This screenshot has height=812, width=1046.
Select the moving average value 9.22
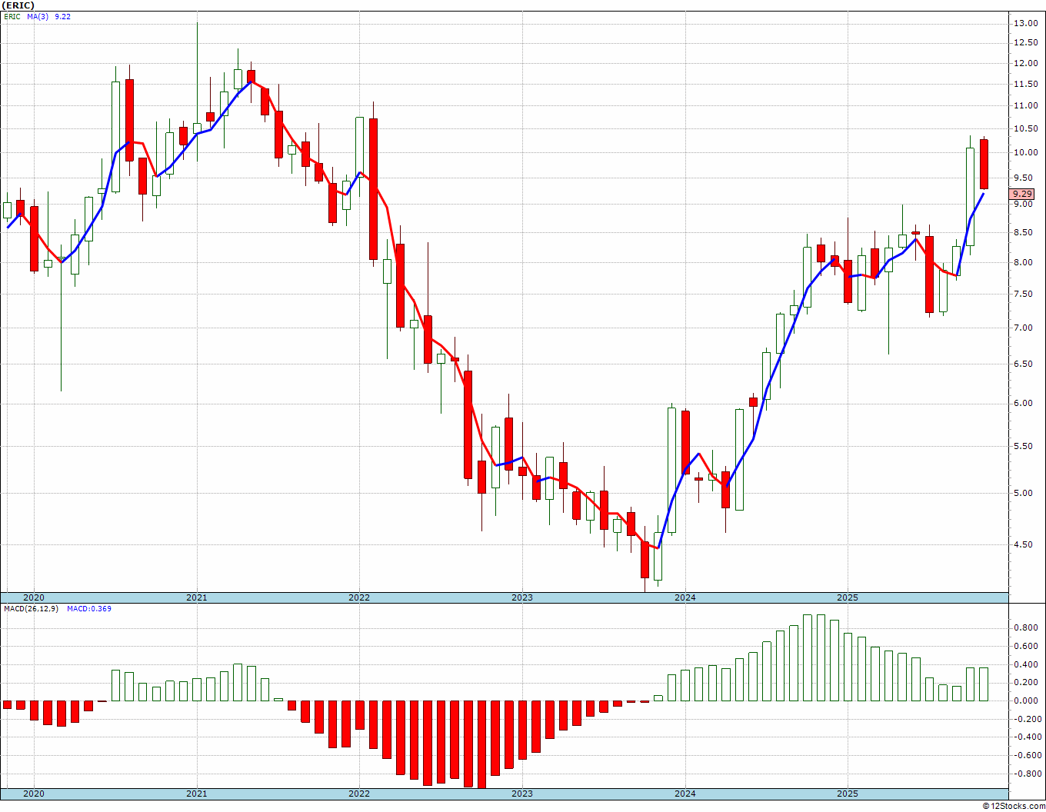[x=63, y=16]
